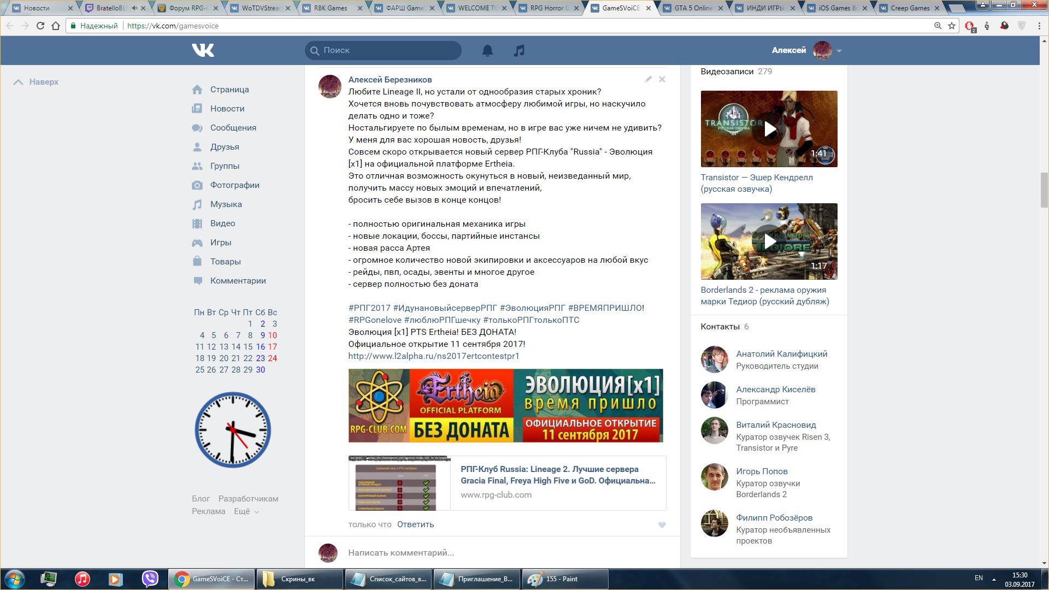The width and height of the screenshot is (1049, 590).
Task: Open Chrome zoom magnifier icon
Action: coord(938,26)
